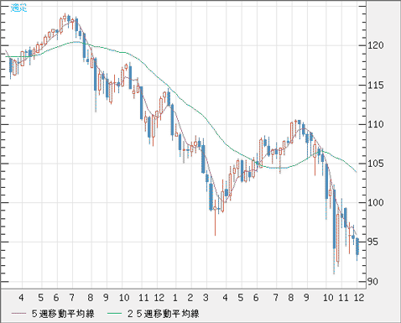Click the 95 price axis label
The width and height of the screenshot is (401, 323).
coord(372,242)
